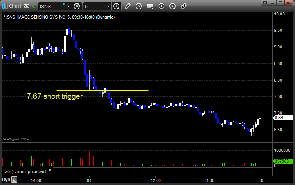Image resolution: width=295 pixels, height=185 pixels.
Task: Click the ISNS chart title label
Action: point(59,17)
